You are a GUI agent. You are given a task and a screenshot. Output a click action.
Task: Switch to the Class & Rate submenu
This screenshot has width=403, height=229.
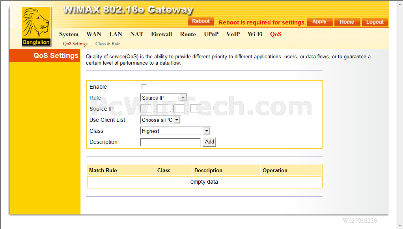[x=108, y=44]
